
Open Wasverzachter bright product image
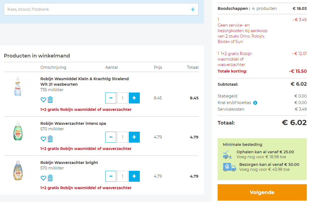click(18, 170)
